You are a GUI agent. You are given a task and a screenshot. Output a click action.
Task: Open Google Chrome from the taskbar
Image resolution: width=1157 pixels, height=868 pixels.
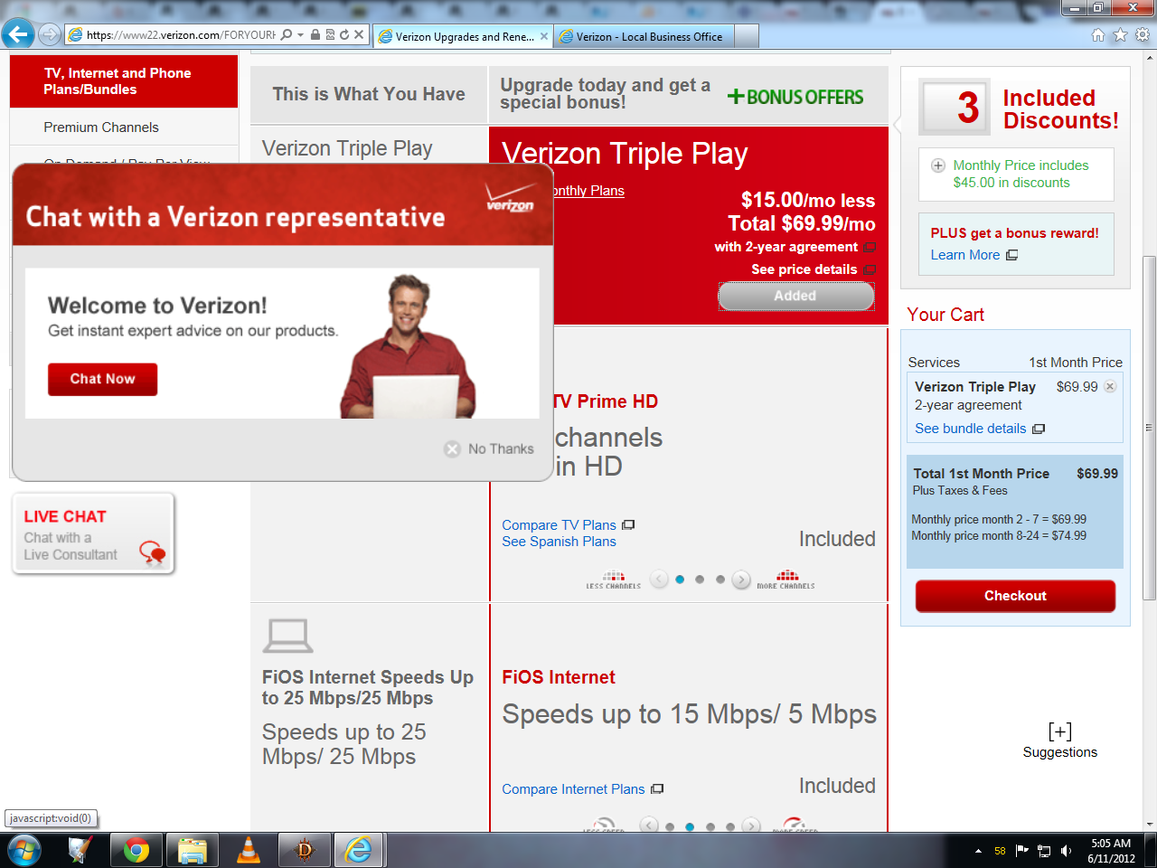point(136,850)
